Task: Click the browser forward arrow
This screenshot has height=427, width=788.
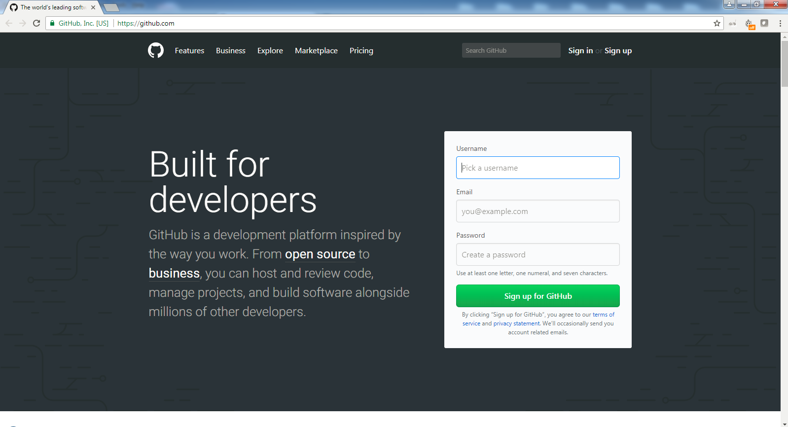Action: [x=23, y=23]
